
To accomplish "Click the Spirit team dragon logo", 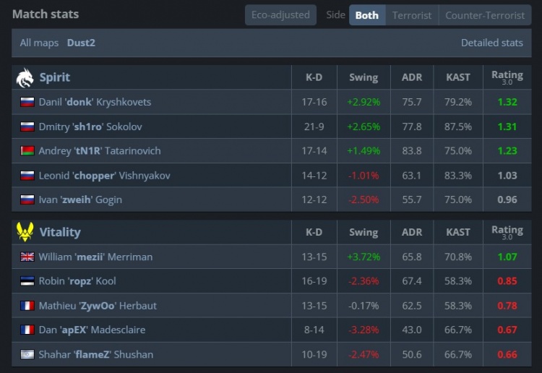I will pos(25,77).
